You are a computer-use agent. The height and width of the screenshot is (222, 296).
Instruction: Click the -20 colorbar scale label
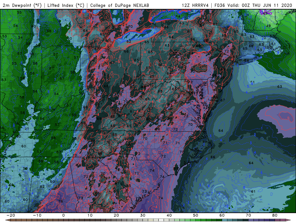pos(11,215)
